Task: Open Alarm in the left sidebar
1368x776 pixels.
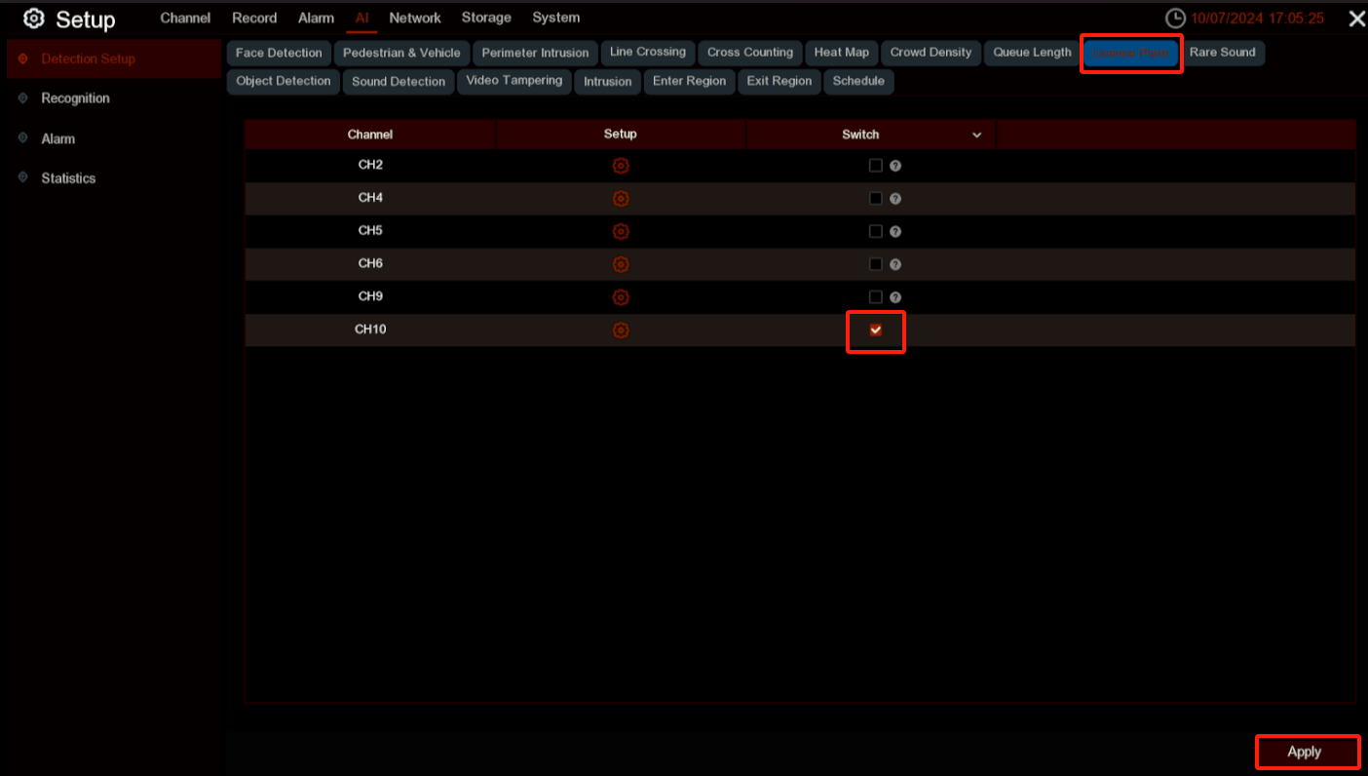Action: [57, 138]
